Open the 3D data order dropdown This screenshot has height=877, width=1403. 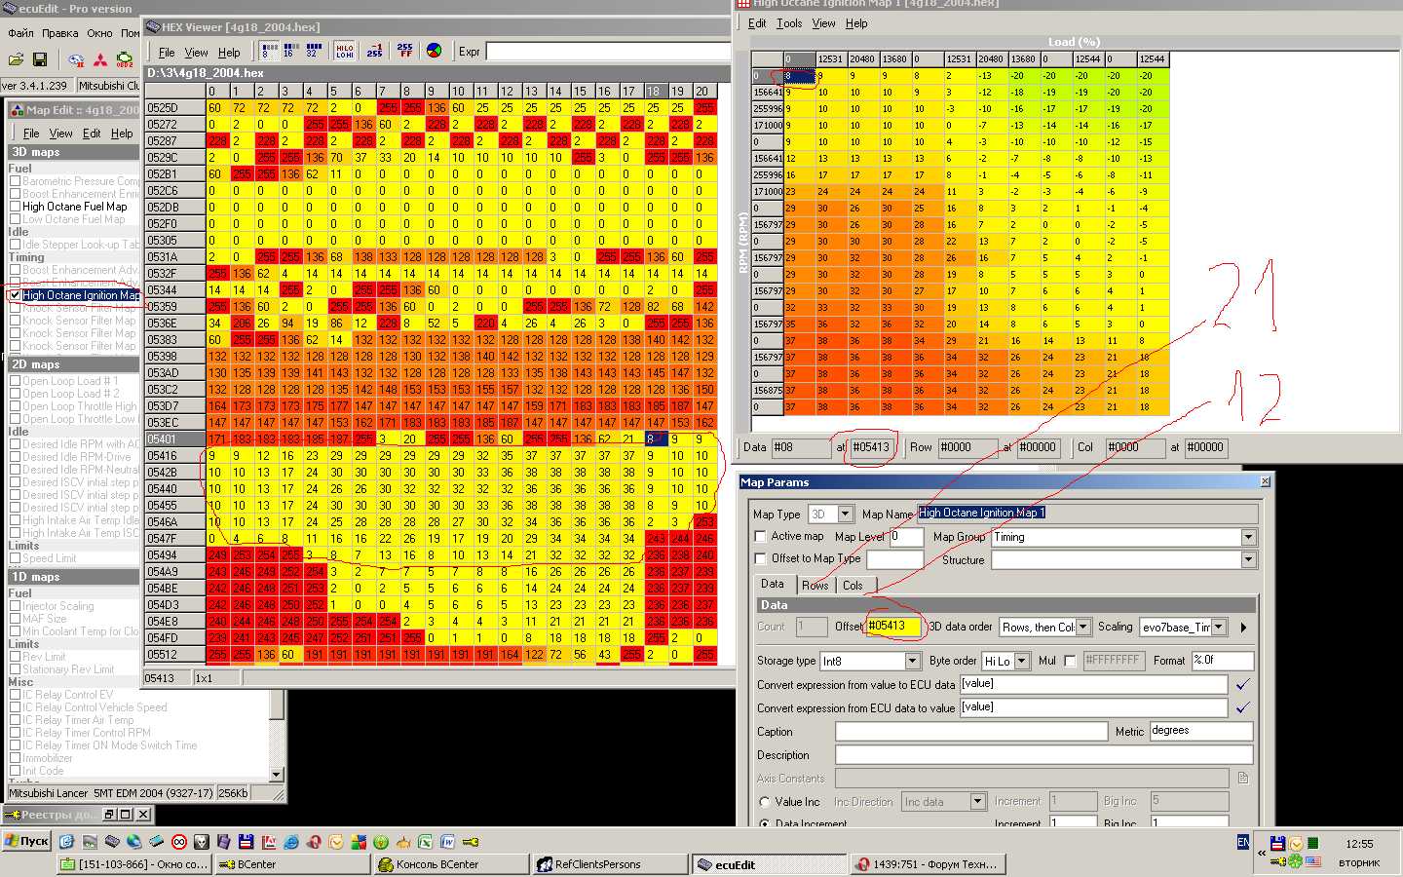point(1083,628)
